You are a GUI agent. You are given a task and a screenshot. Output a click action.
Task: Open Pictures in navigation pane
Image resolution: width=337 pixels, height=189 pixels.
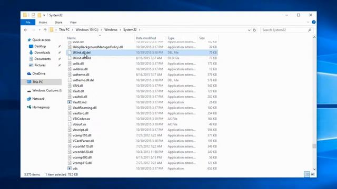point(40,65)
